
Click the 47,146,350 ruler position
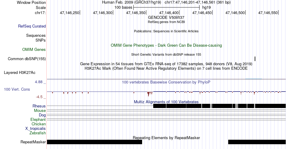click(x=136, y=13)
